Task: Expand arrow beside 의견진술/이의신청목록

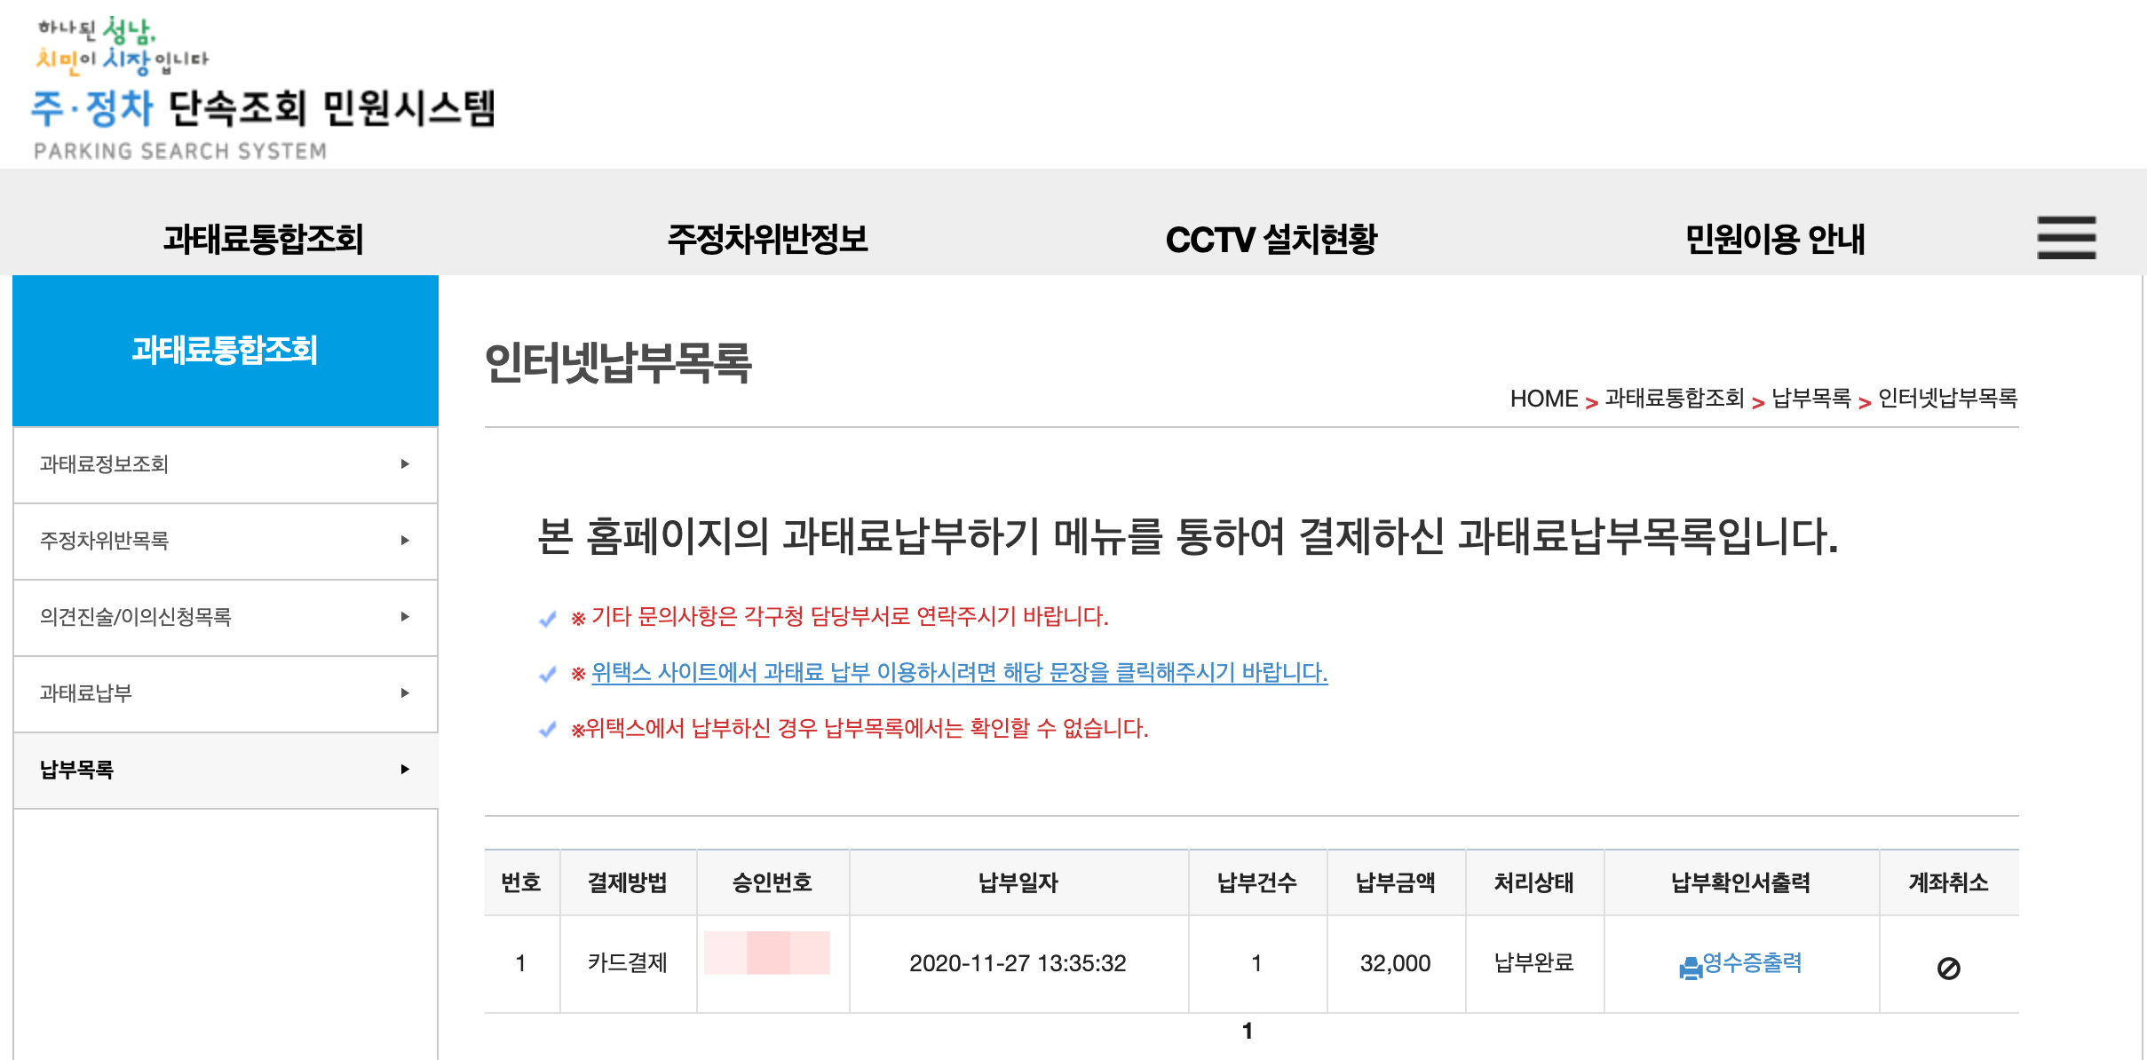Action: pyautogui.click(x=405, y=617)
